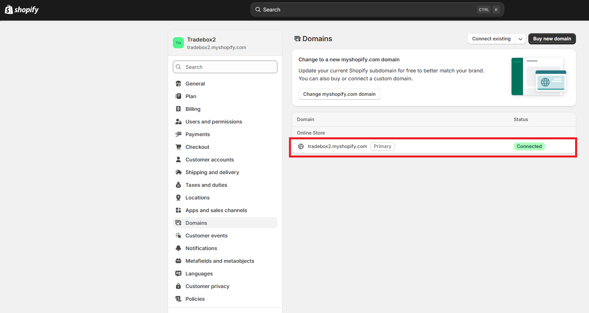Click the Shipping and delivery truck icon
Screen dimensions: 589x313
pyautogui.click(x=178, y=173)
